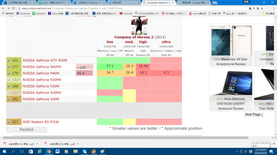
Task: Open NVIDIA GeForce 920MX link
Action: [42, 93]
